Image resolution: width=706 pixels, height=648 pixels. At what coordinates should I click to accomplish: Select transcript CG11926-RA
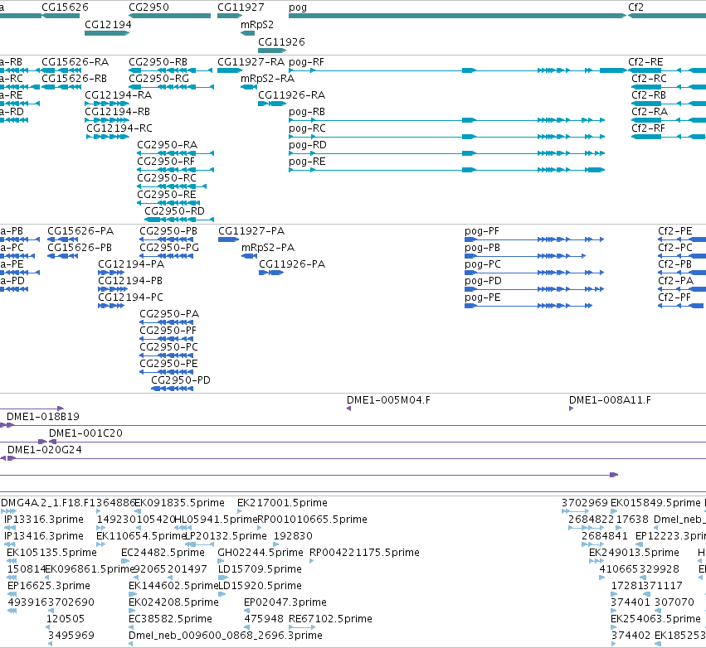pyautogui.click(x=272, y=104)
